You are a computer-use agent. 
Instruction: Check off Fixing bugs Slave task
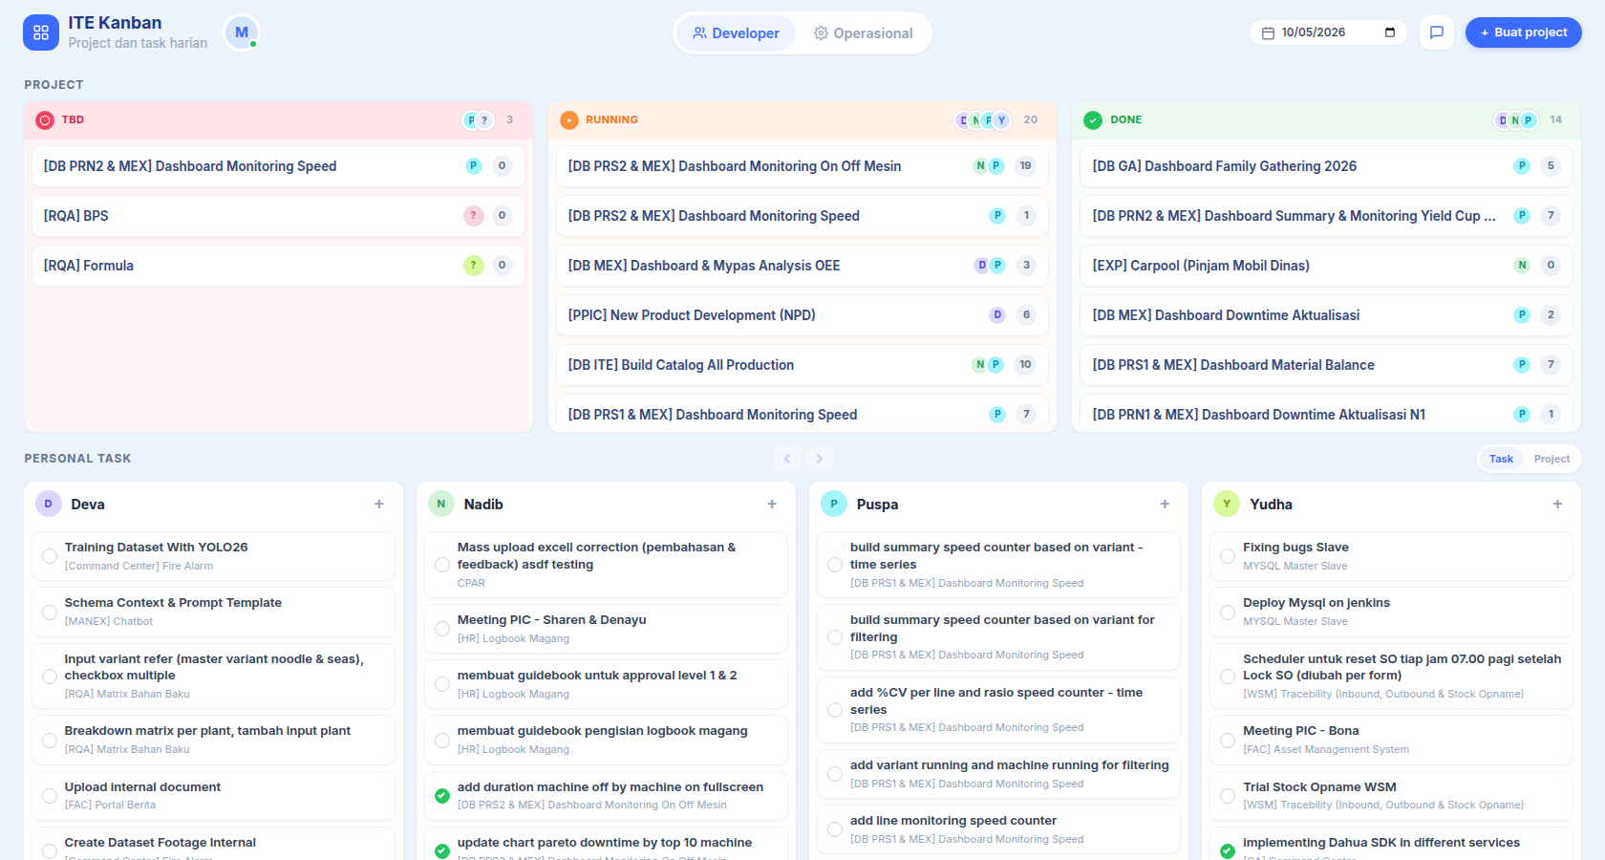point(1228,556)
